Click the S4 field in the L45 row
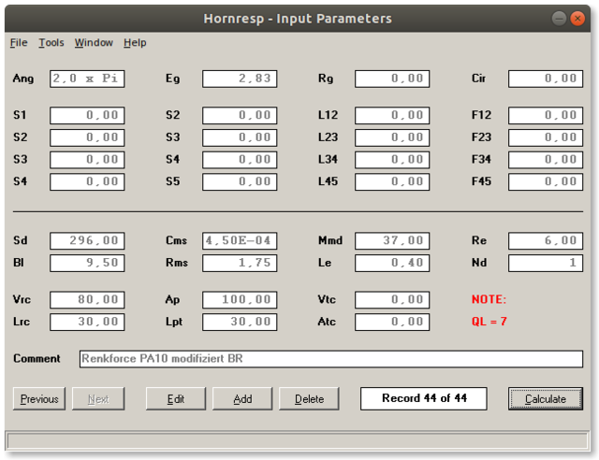This screenshot has height=460, width=599. [x=87, y=181]
